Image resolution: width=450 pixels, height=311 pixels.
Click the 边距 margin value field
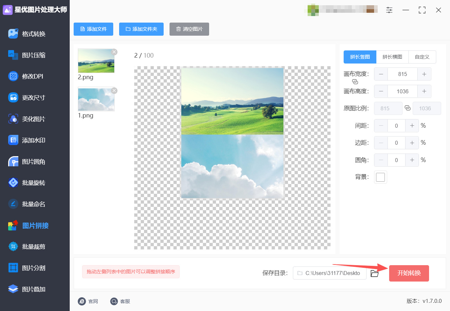[396, 143]
